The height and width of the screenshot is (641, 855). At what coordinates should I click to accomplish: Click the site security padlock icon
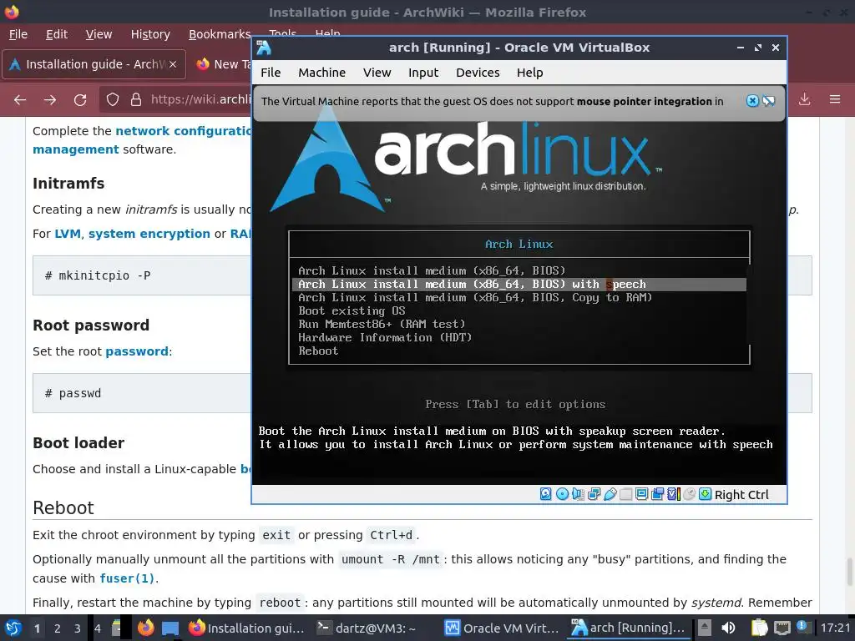(x=136, y=100)
